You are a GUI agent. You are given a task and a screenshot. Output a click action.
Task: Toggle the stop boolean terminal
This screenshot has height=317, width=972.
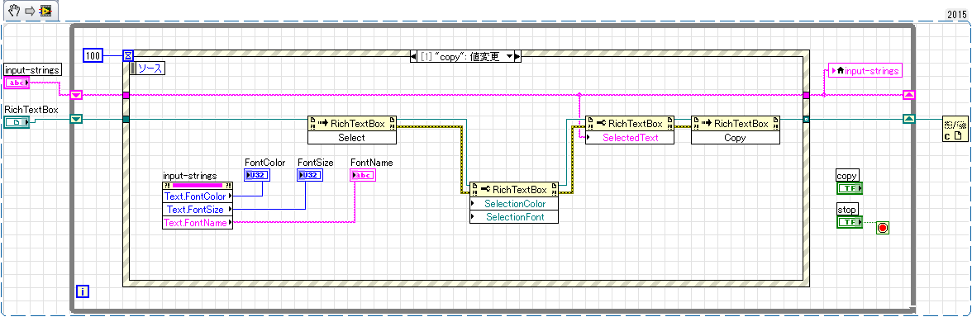[x=850, y=221]
